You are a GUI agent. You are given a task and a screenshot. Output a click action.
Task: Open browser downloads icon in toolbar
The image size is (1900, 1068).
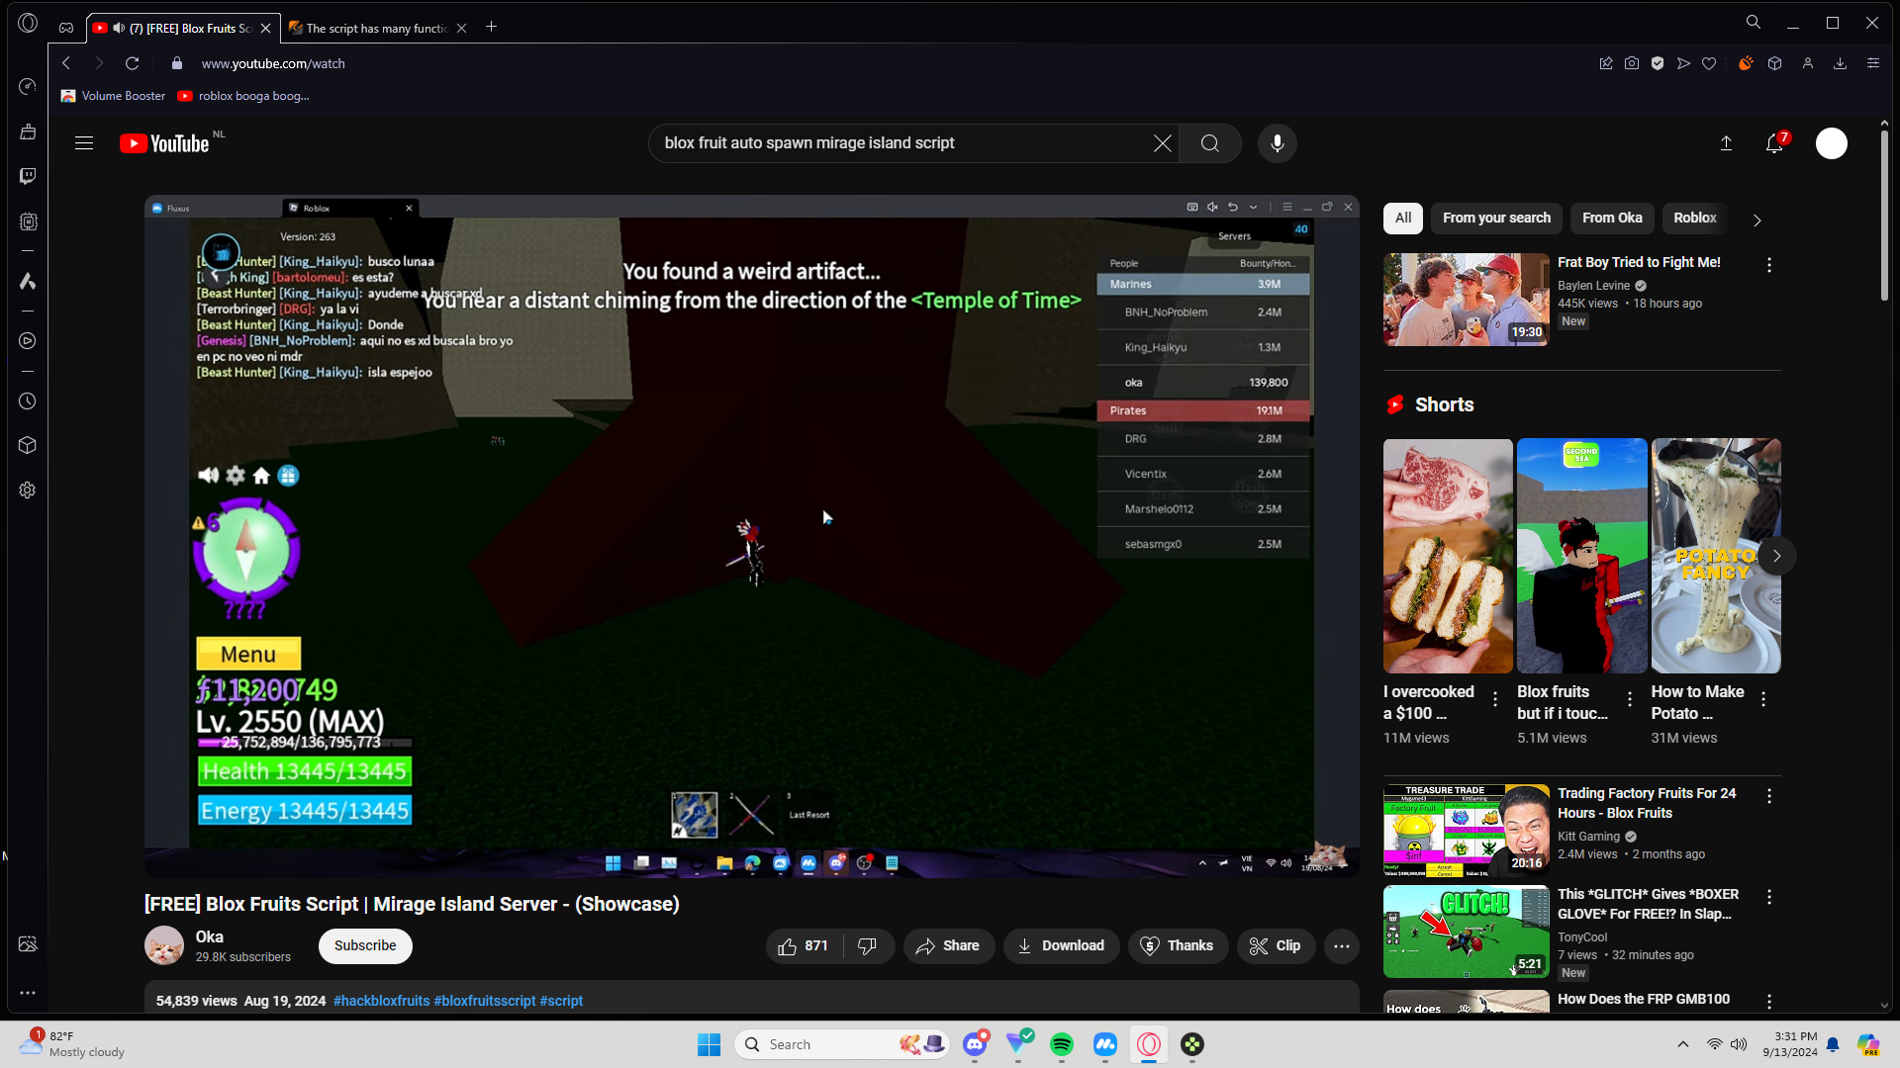[x=1840, y=63]
